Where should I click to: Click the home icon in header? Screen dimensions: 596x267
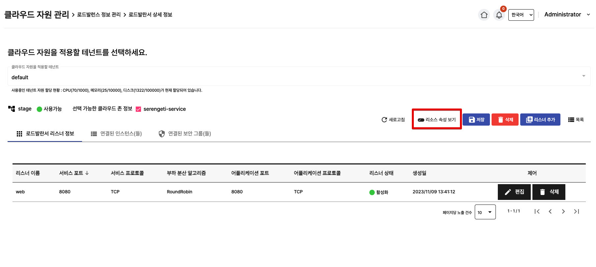point(484,15)
